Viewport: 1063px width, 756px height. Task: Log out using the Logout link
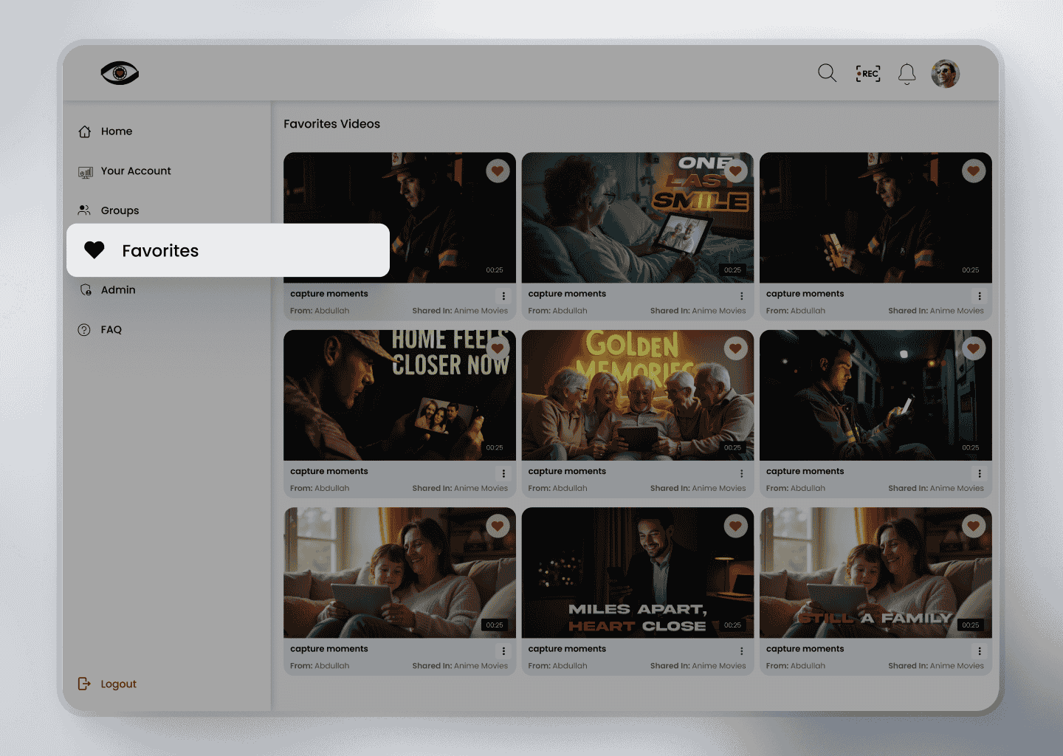[118, 684]
